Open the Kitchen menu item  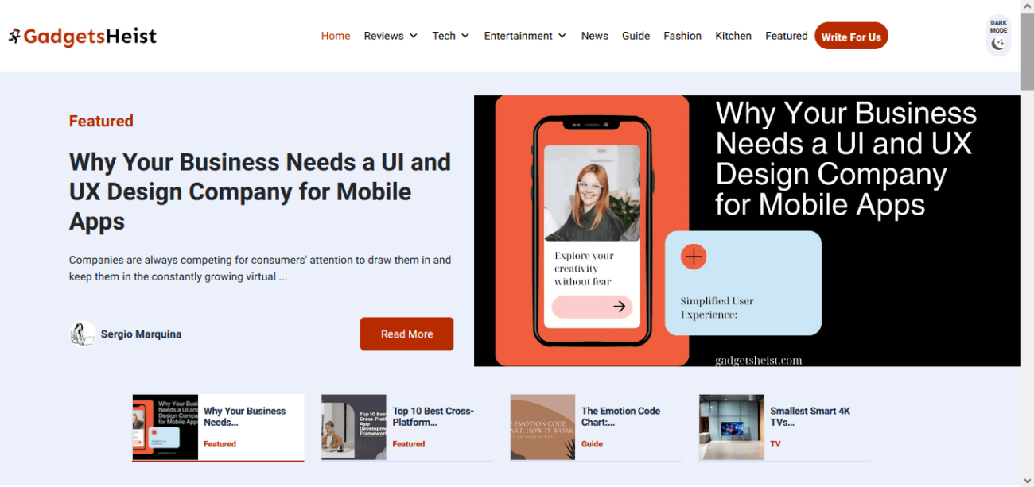click(x=733, y=36)
